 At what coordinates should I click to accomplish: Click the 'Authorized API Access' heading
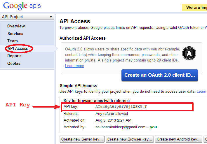click(x=83, y=38)
